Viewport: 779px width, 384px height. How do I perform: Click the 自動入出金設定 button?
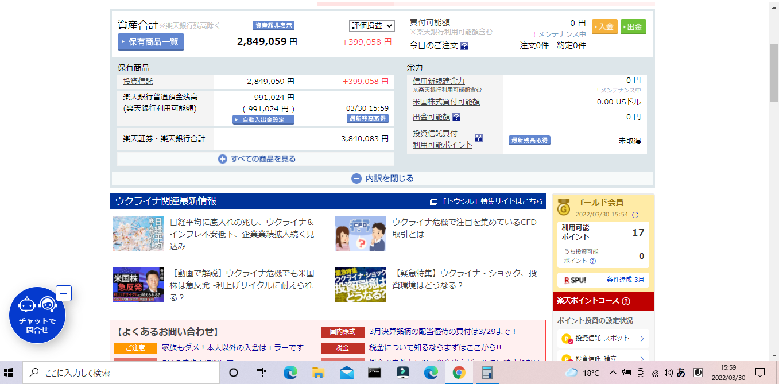pyautogui.click(x=263, y=120)
